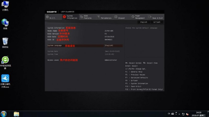The image size is (209, 117).
Task: Click the English language button
Action: click(x=144, y=22)
